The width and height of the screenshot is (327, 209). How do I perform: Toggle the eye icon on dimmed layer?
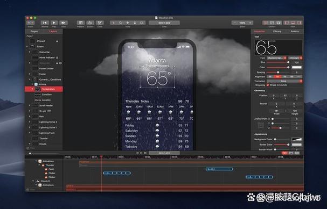(60, 63)
